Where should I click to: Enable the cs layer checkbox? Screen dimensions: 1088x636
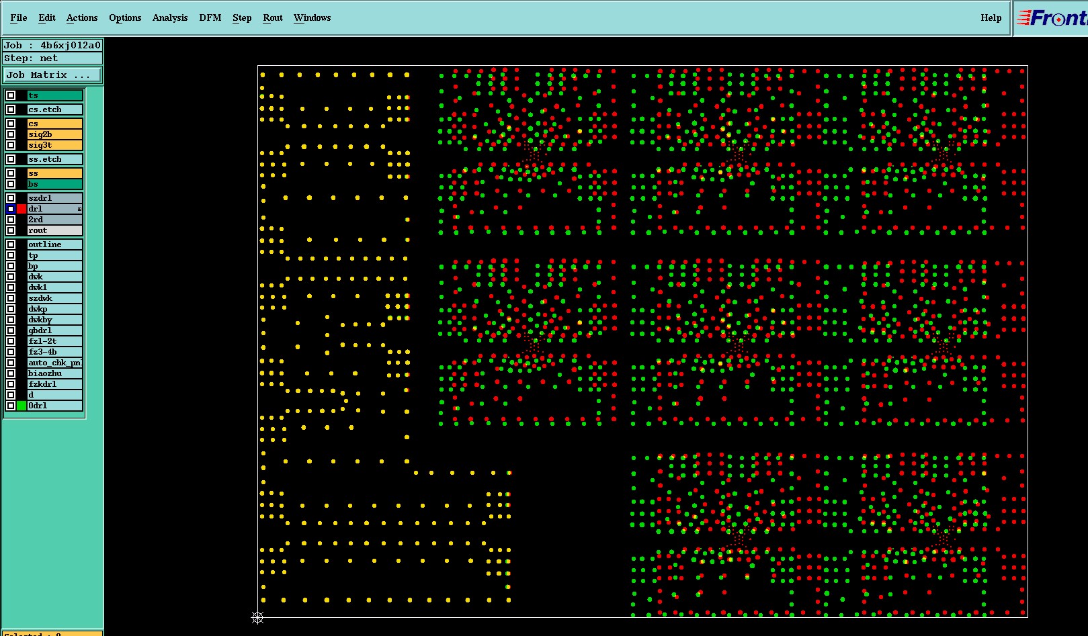(11, 124)
